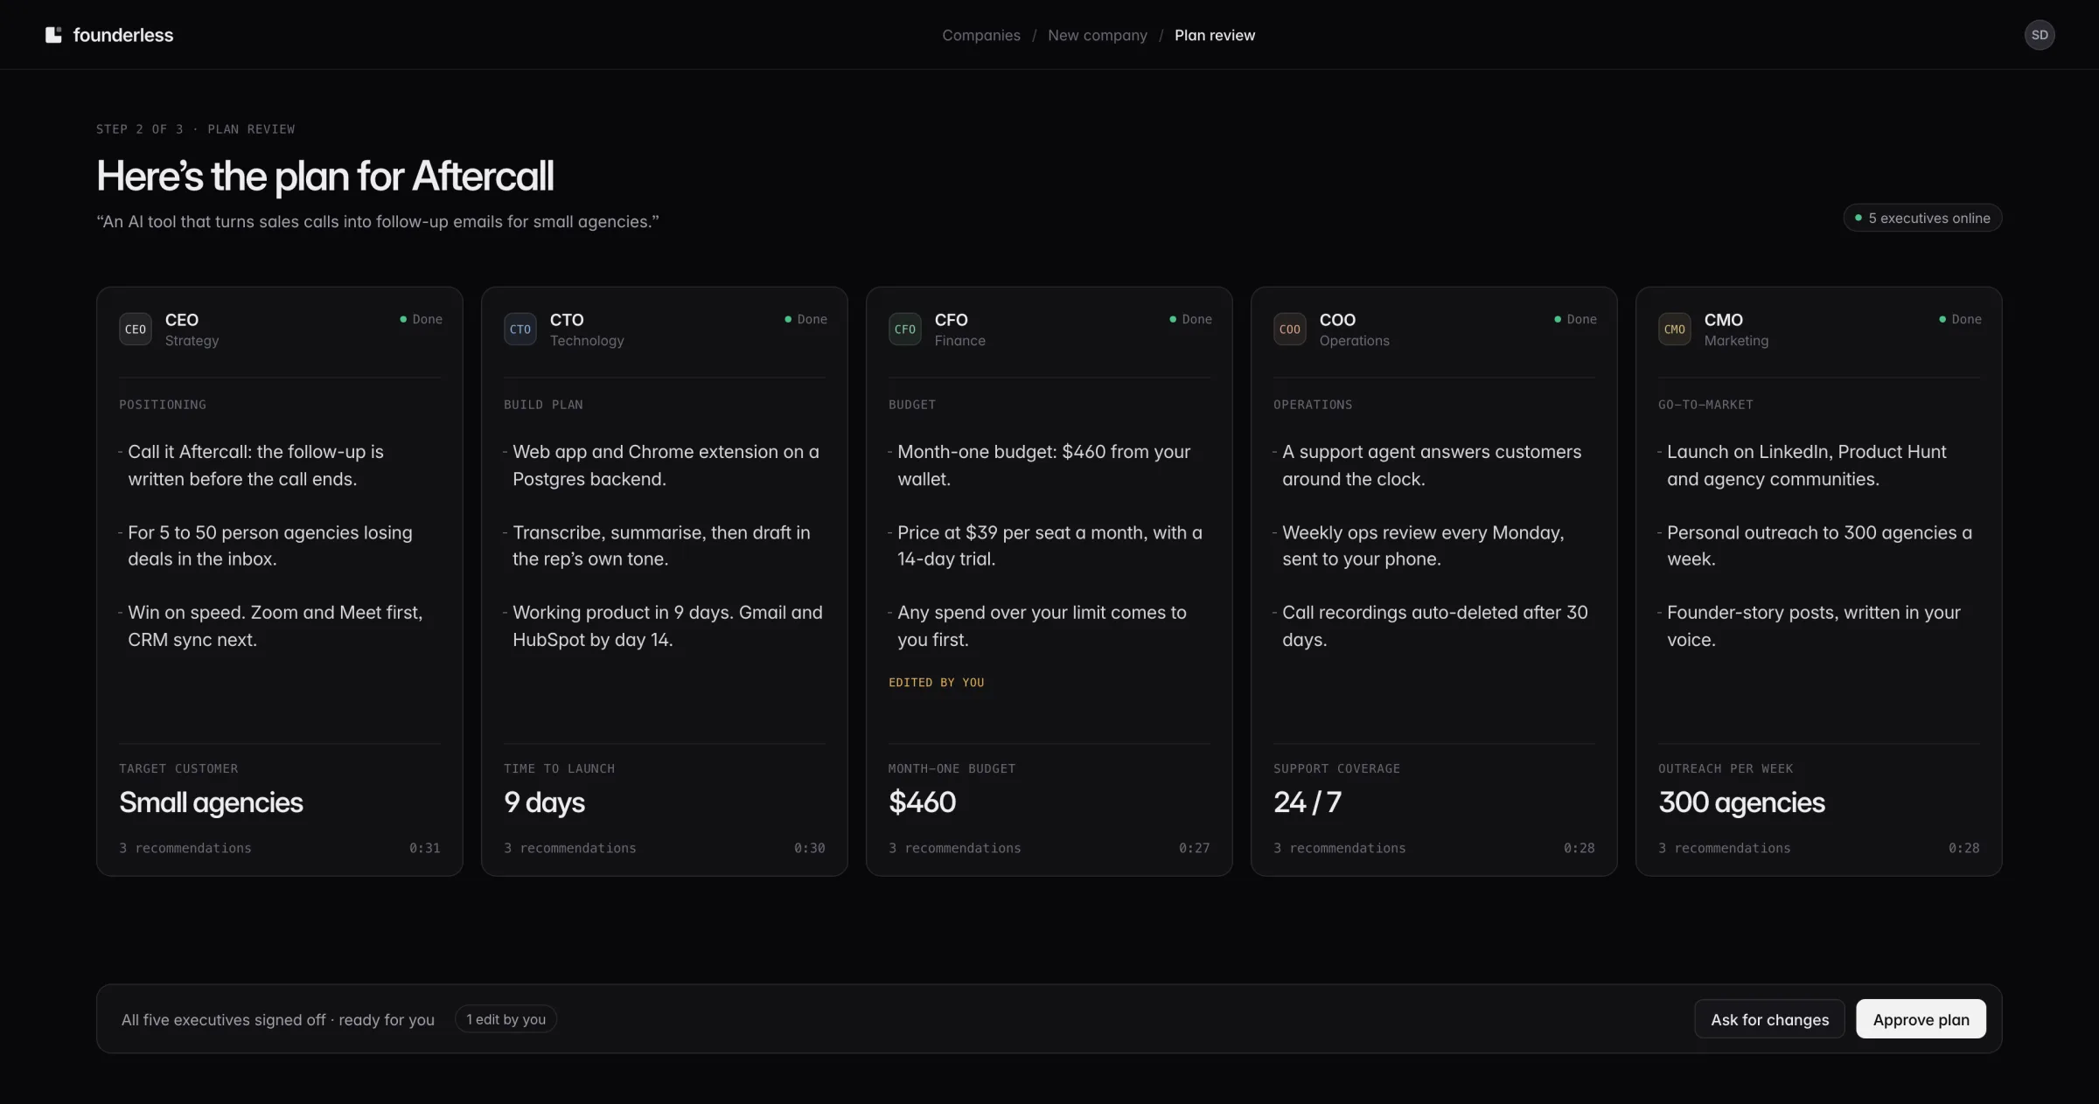2099x1104 pixels.
Task: Click the Done status on CMO card
Action: pyautogui.click(x=1960, y=319)
